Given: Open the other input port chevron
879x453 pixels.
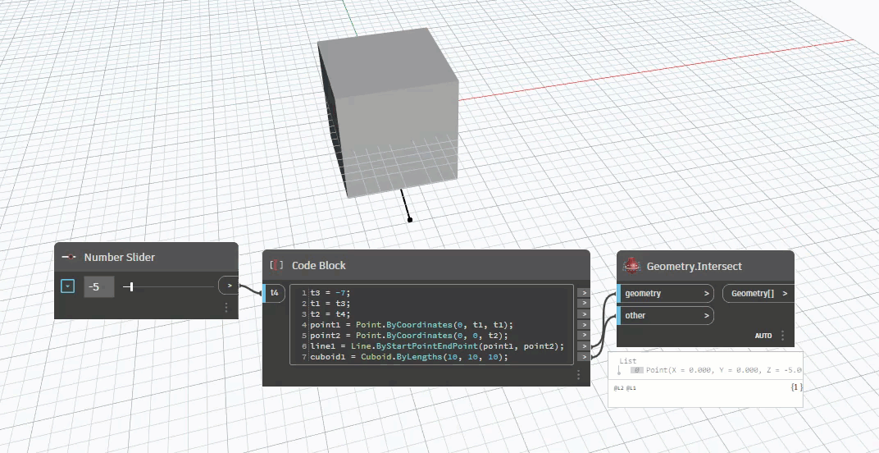Looking at the screenshot, I should [x=706, y=315].
